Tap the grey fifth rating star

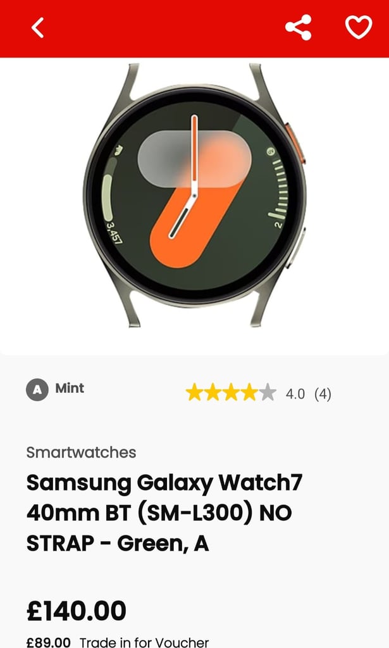[267, 392]
